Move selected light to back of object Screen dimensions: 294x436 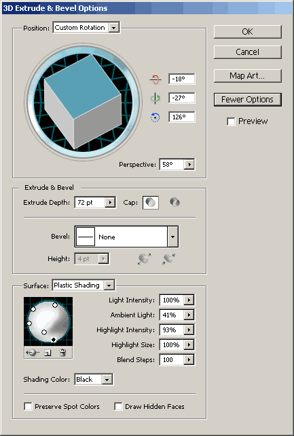click(x=33, y=353)
